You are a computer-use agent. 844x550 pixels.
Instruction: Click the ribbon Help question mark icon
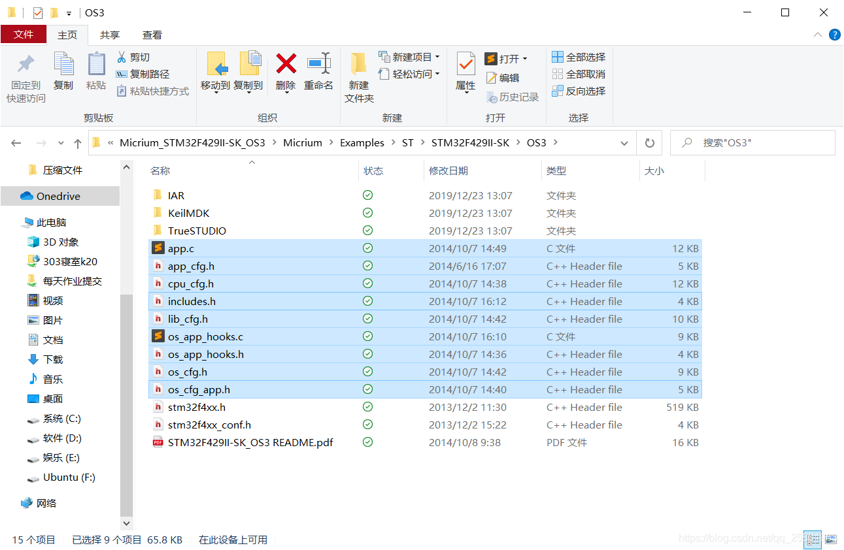pos(834,35)
